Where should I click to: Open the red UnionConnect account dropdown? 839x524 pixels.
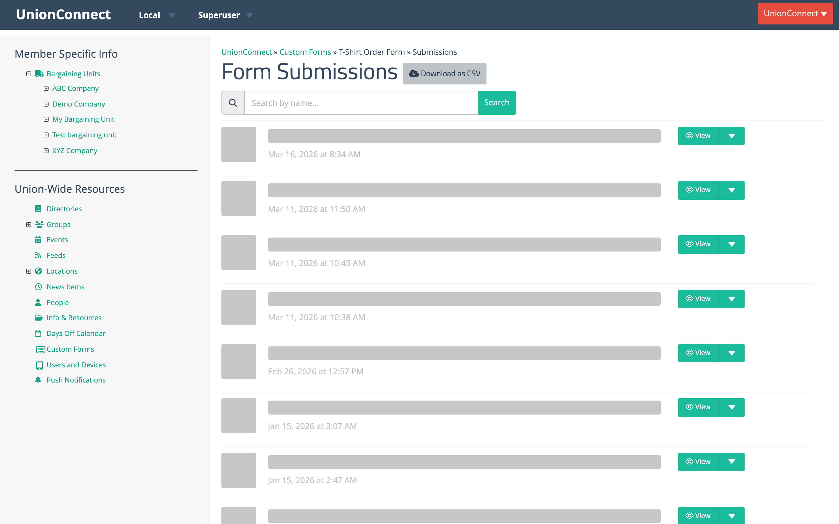(795, 13)
